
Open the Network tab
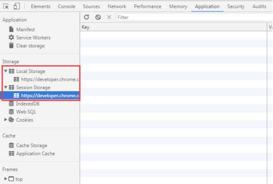pyautogui.click(x=117, y=6)
